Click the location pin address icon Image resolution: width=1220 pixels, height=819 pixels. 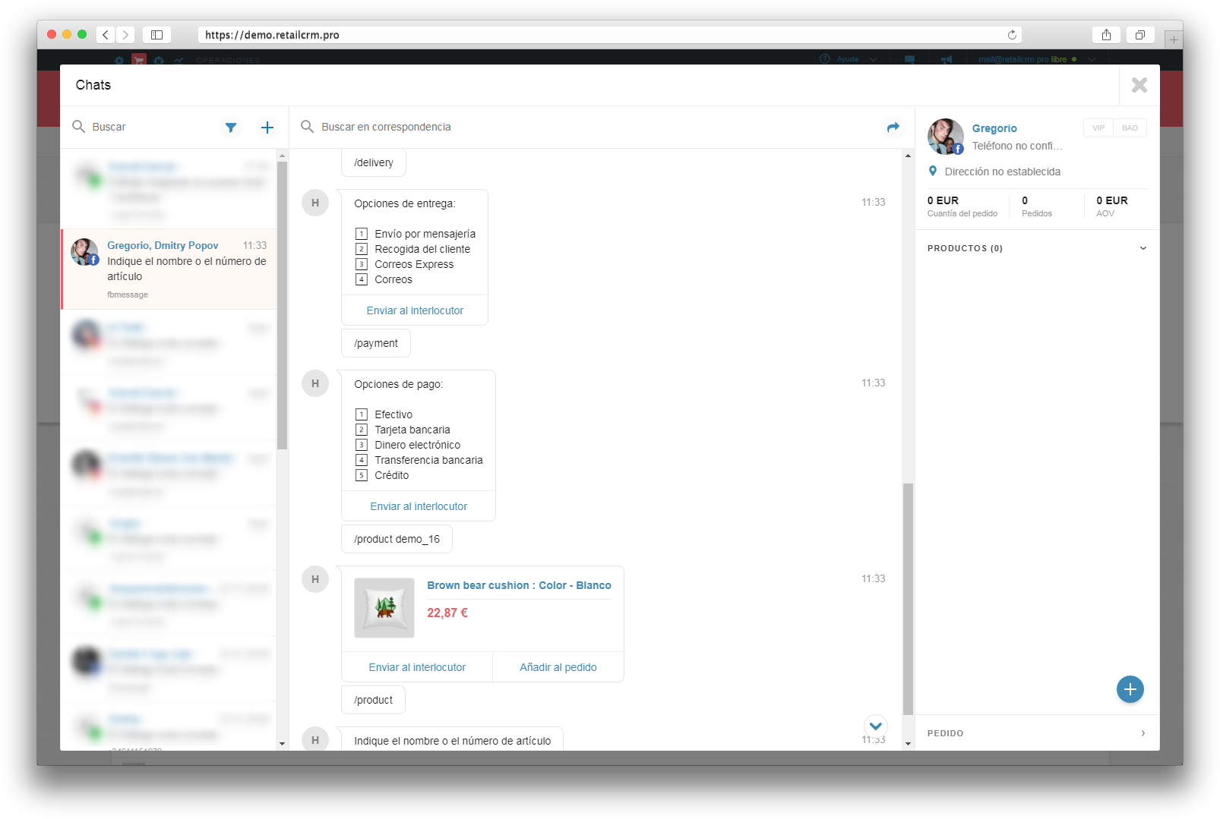click(x=933, y=172)
